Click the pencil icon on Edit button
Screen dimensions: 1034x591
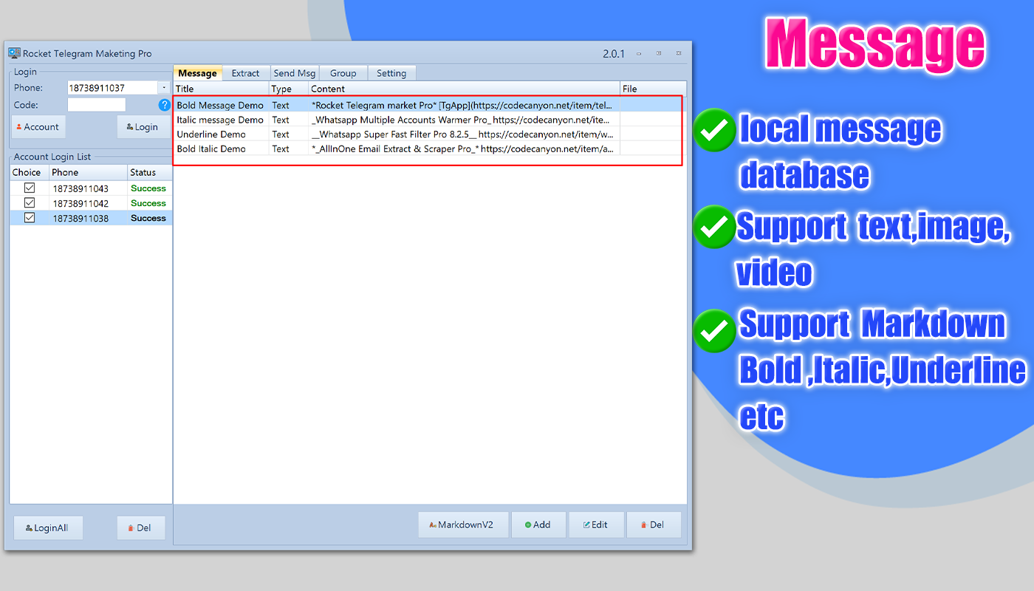[x=586, y=525]
